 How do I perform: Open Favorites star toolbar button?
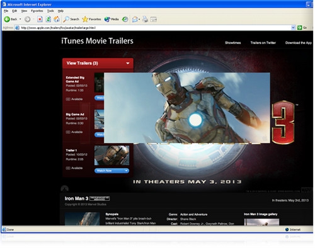[x=91, y=20]
